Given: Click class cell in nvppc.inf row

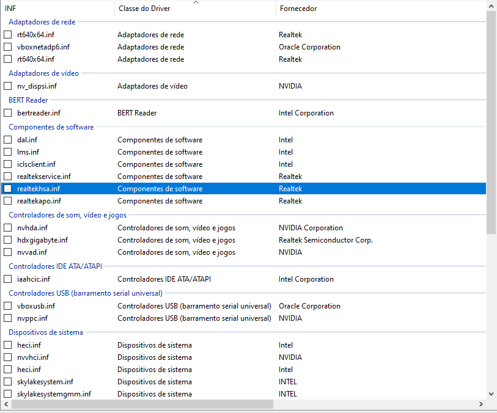Looking at the screenshot, I should pyautogui.click(x=194, y=318).
